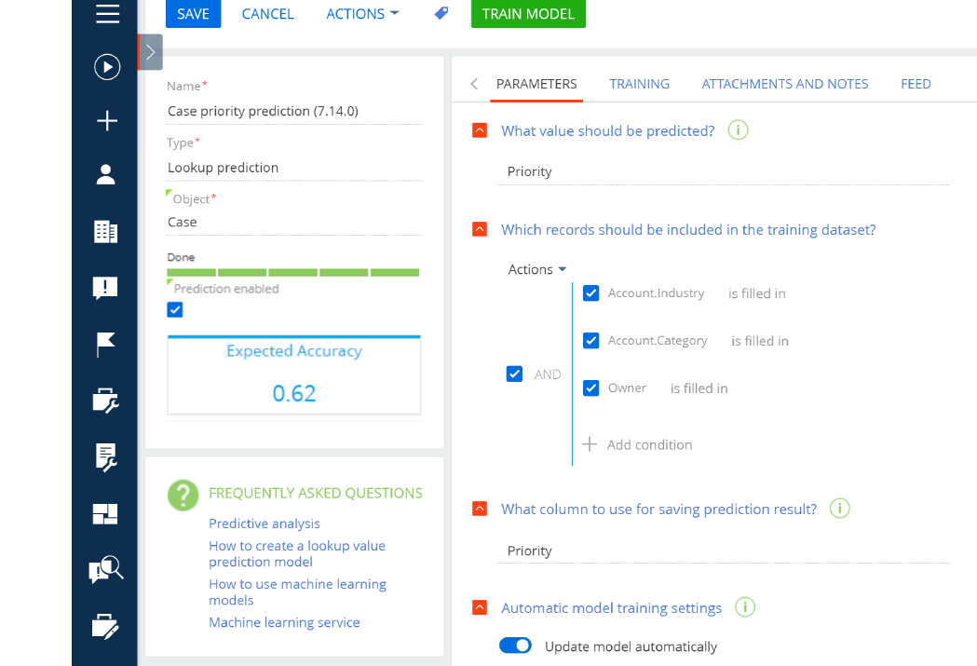The height and width of the screenshot is (666, 977).
Task: Open the ATTACHMENTS AND NOTES tab
Action: (784, 84)
